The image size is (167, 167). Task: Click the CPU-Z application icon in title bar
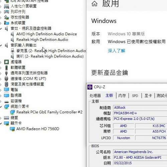pos(90,87)
